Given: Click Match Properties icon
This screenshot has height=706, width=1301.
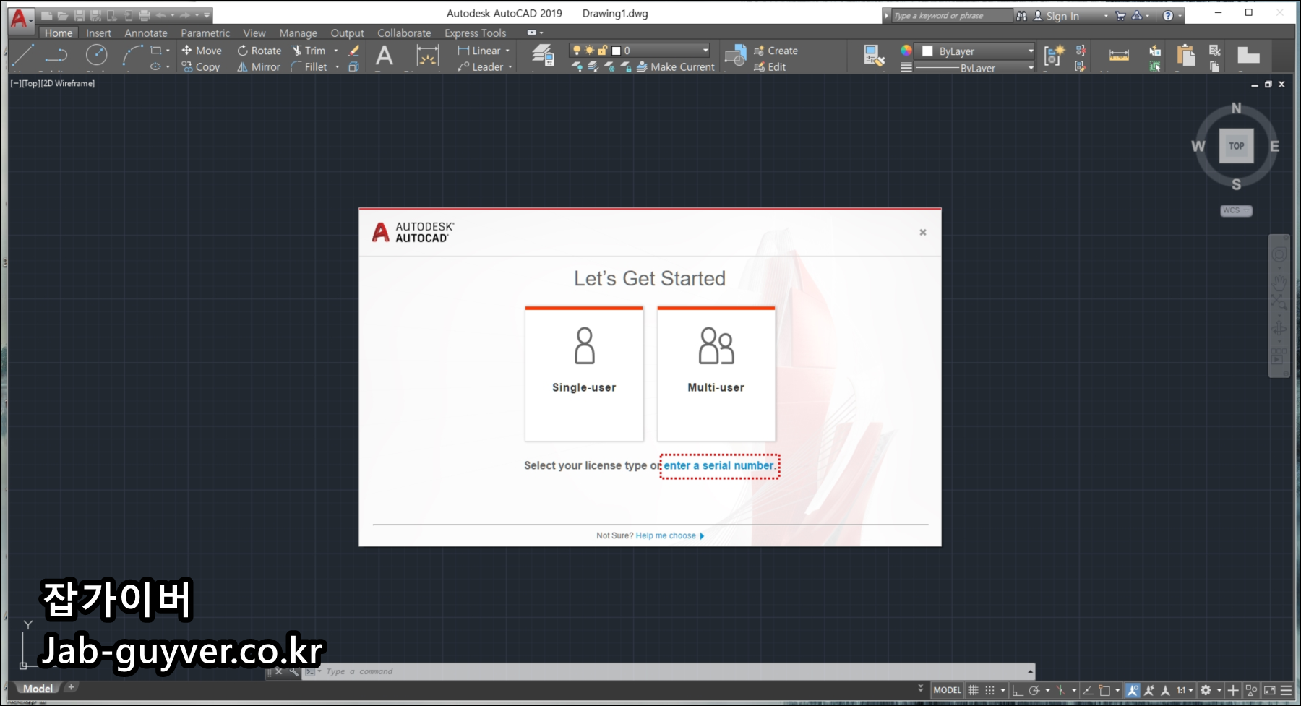Looking at the screenshot, I should coord(874,56).
